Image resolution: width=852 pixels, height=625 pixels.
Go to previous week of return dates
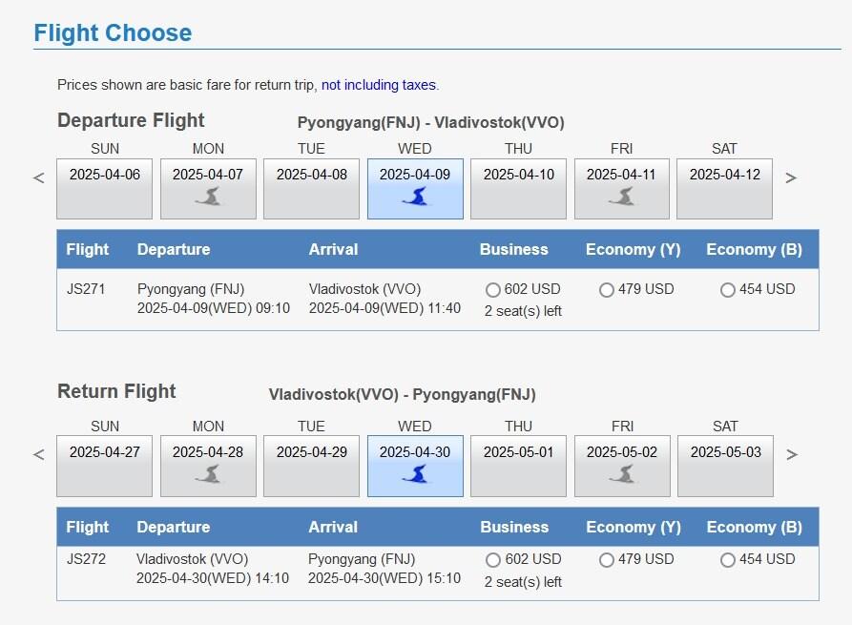point(38,454)
